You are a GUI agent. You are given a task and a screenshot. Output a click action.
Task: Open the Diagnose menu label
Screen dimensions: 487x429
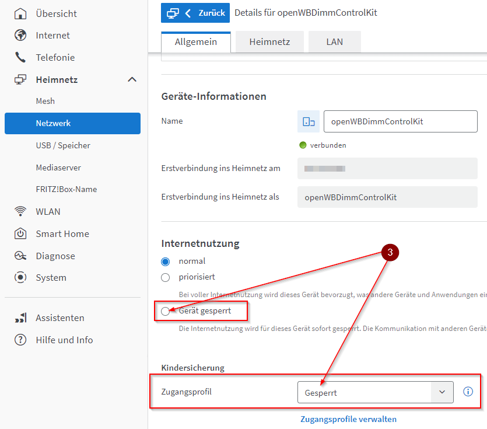[55, 256]
